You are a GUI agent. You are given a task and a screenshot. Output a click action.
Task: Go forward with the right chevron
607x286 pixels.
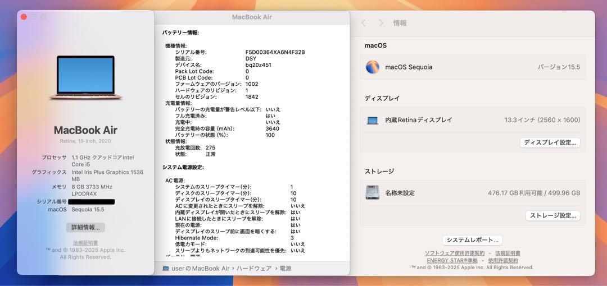pos(381,23)
